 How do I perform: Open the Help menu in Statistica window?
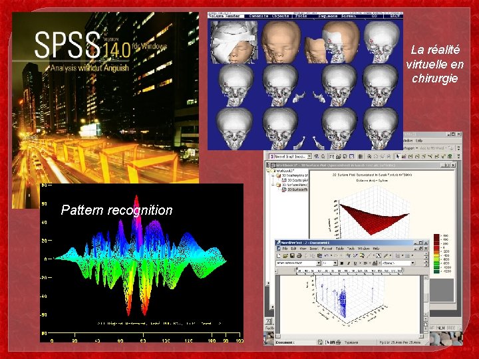419,140
